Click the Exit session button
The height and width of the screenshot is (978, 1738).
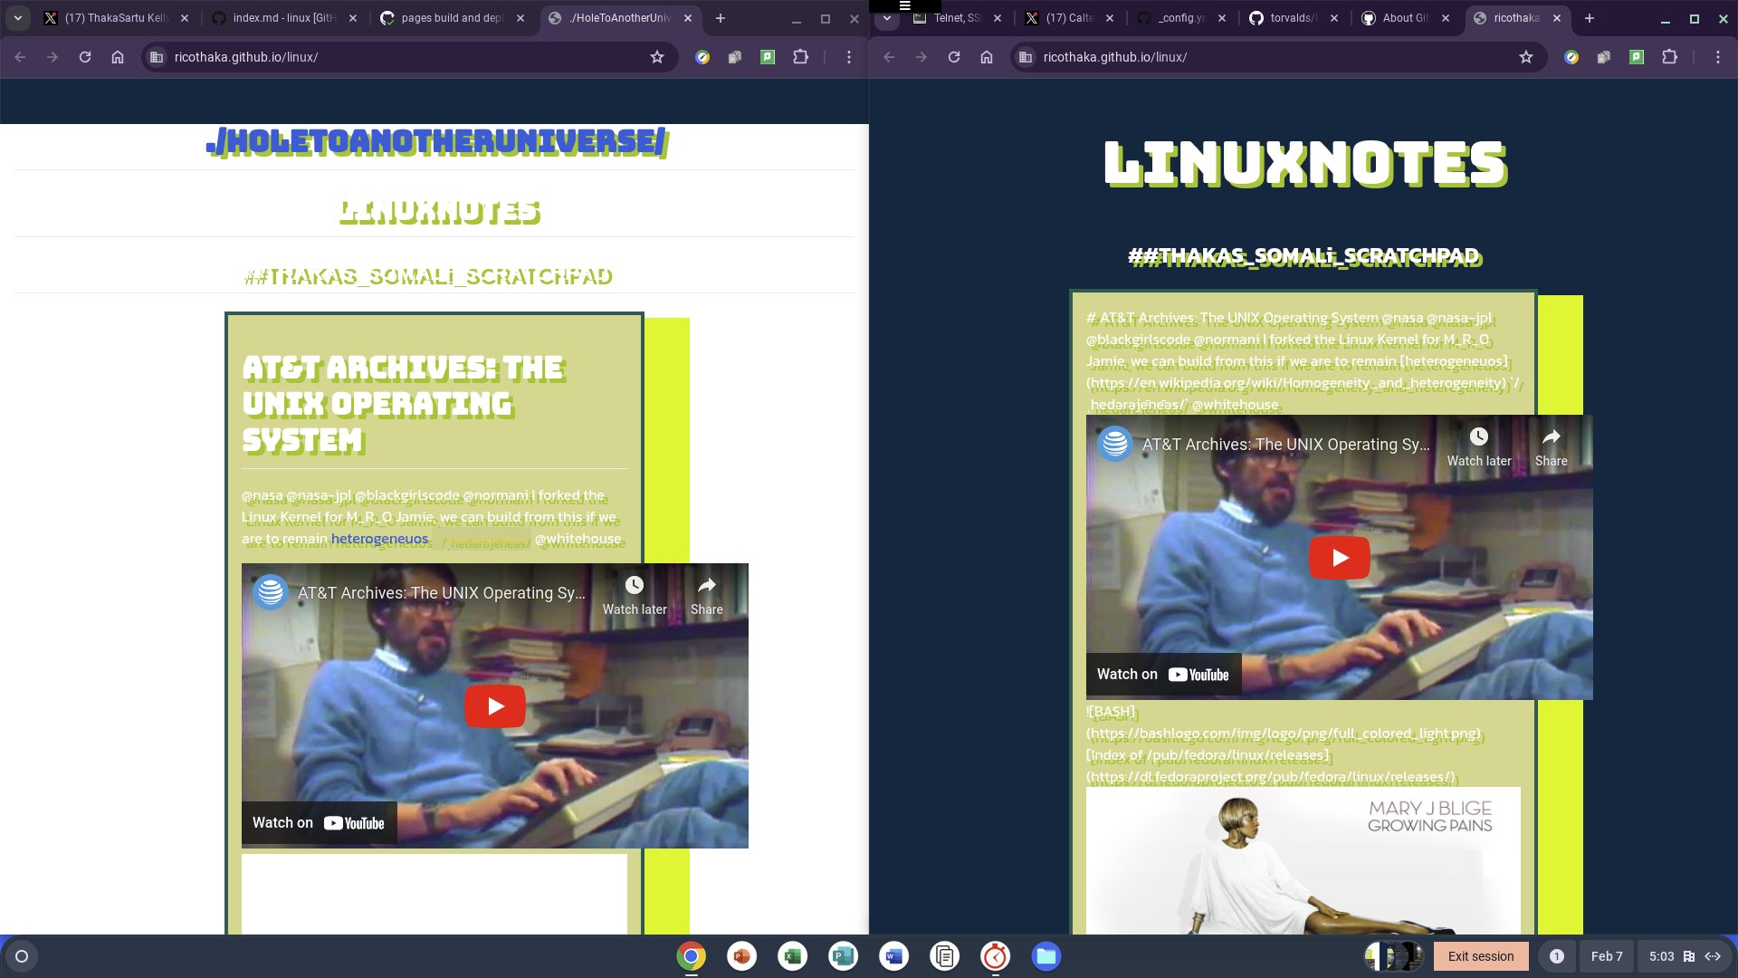[1481, 956]
